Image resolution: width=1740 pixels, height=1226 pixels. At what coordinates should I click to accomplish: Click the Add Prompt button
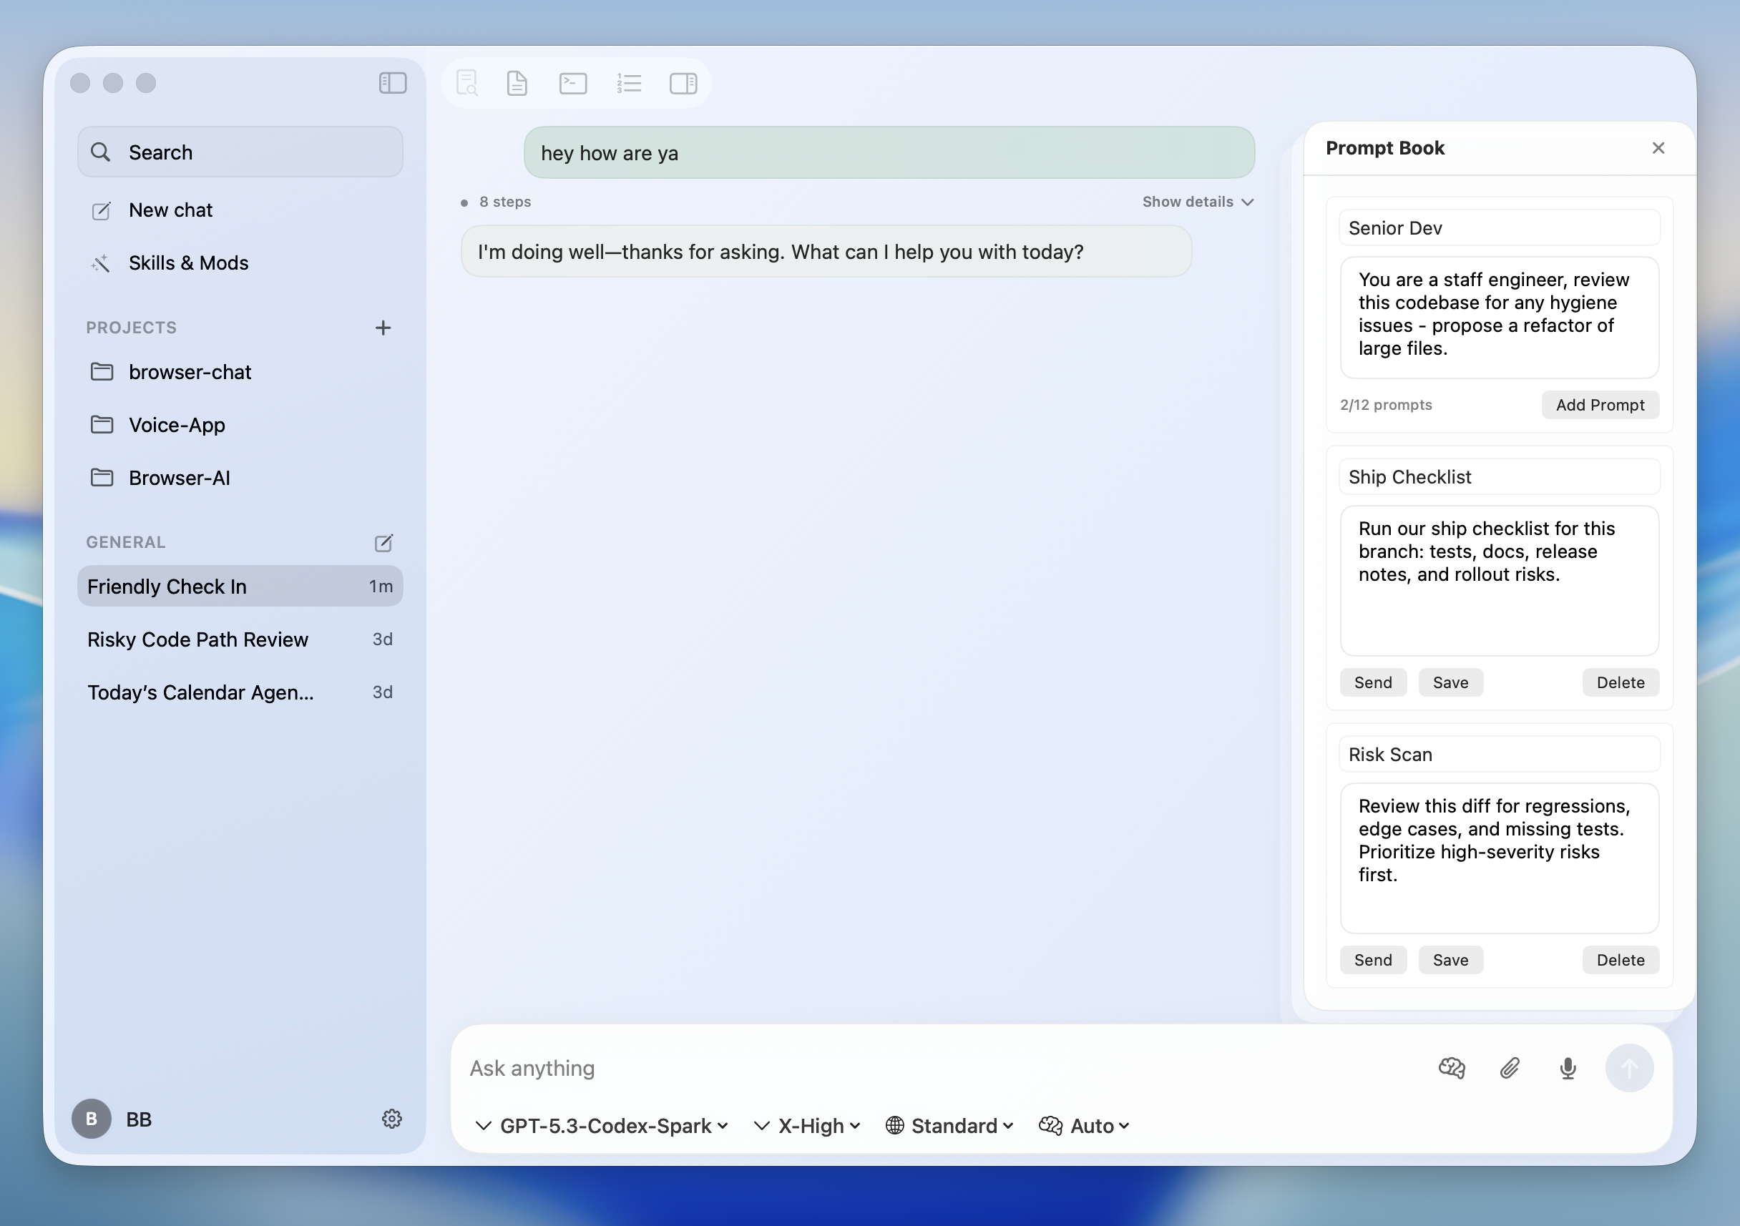coord(1600,405)
